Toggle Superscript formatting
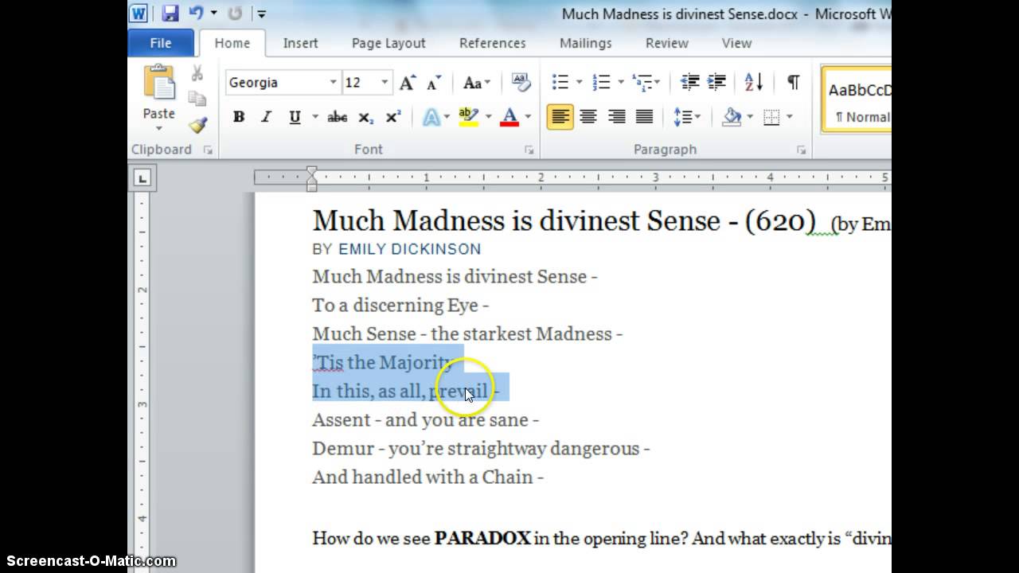1019x573 pixels. [x=392, y=117]
